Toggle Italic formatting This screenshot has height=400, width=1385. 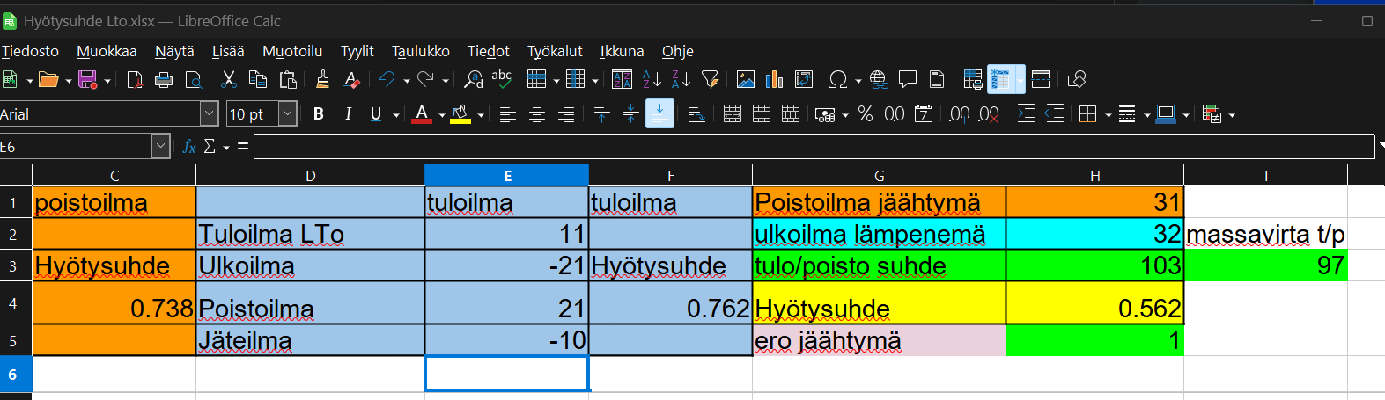(348, 114)
